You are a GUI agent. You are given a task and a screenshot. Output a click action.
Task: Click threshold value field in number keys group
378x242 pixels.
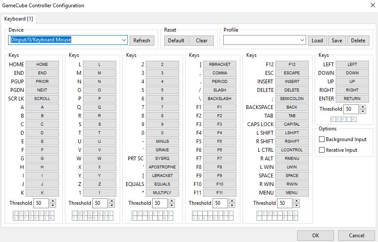click(x=160, y=203)
